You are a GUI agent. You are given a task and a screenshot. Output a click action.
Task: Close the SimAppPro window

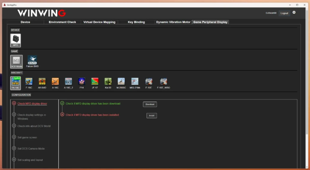[x=305, y=5]
